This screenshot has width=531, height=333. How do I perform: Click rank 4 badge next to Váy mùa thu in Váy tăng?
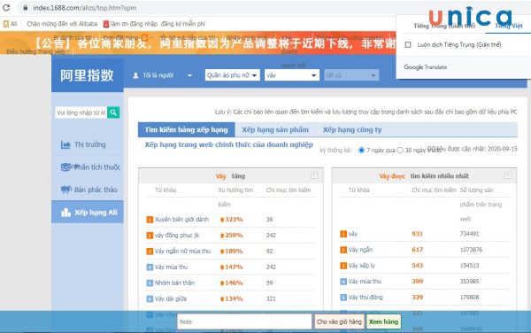coord(150,267)
